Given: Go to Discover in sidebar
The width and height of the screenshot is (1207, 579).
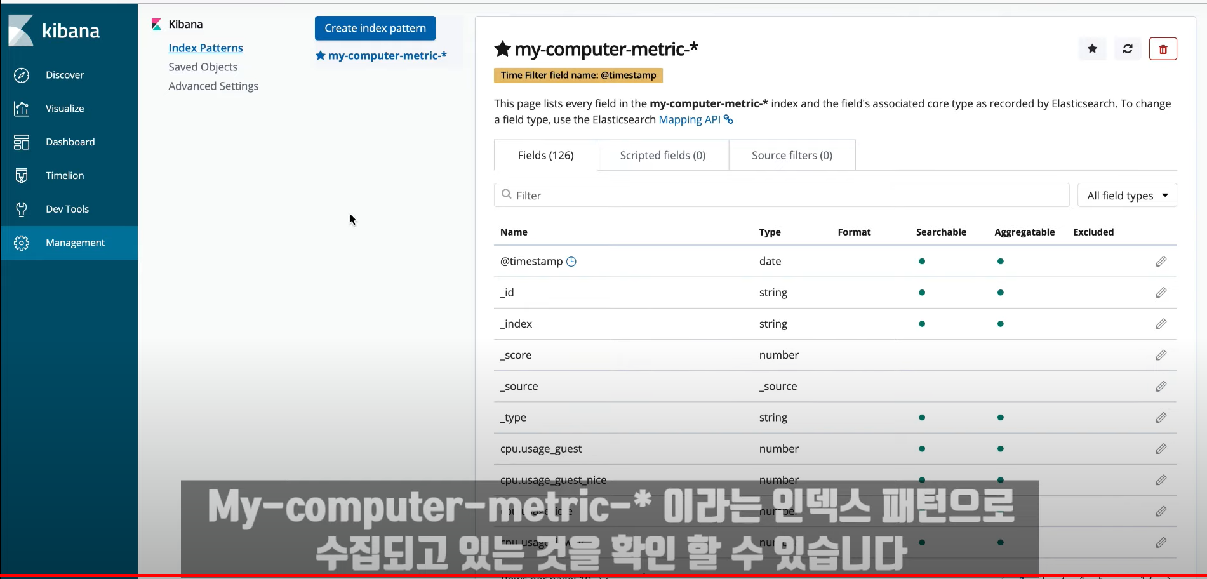Looking at the screenshot, I should coord(65,75).
